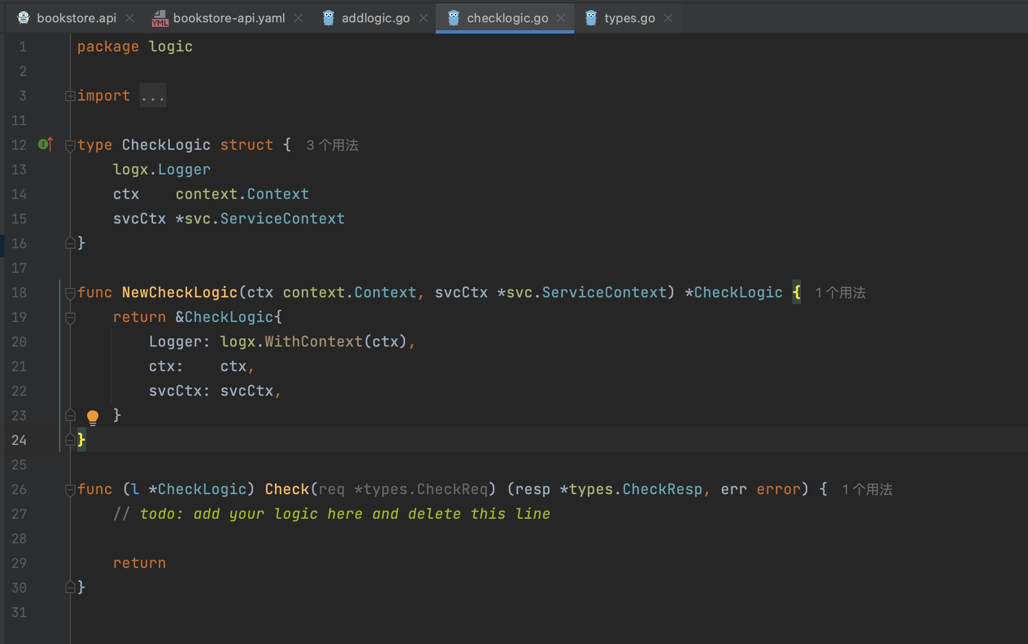Show the 1 usage hint for NewCheckLogic
1028x644 pixels.
pyautogui.click(x=840, y=293)
